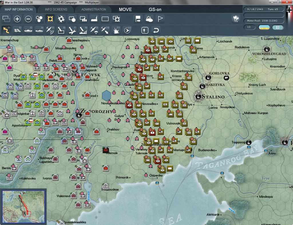293x225 pixels.
Task: Select the F10 air transfer mode icon
Action: coord(105,30)
